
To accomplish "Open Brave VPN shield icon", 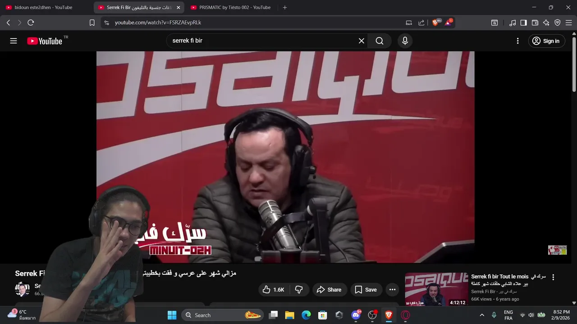I will 558,22.
